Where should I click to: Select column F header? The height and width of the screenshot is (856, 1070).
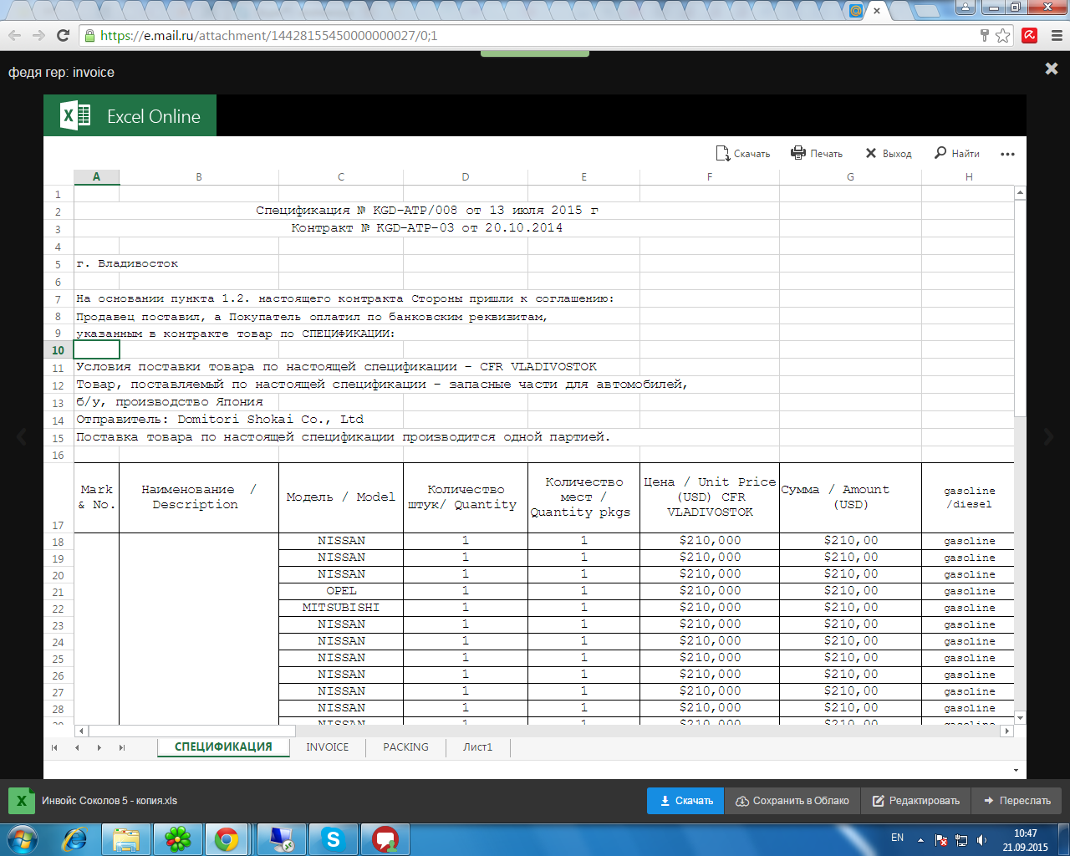pos(710,177)
